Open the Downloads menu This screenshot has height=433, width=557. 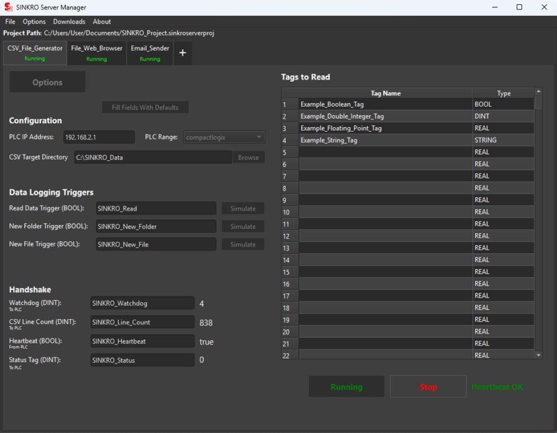(x=69, y=22)
